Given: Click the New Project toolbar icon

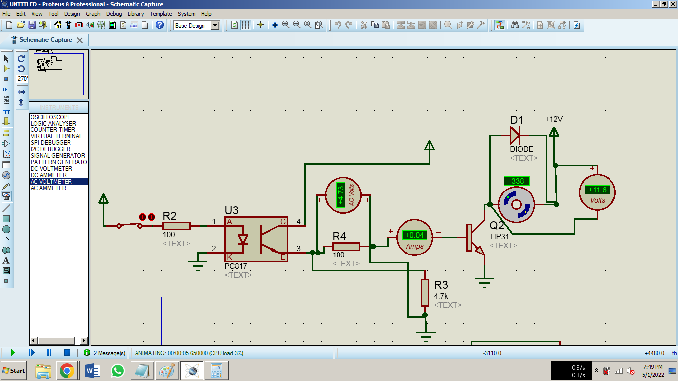Looking at the screenshot, I should click(x=9, y=25).
